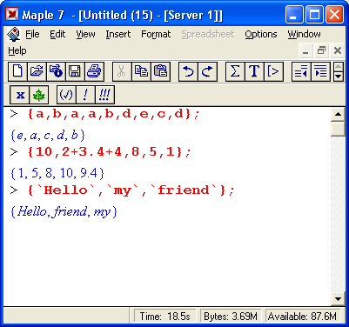Open the Options menu
Image resolution: width=349 pixels, height=327 pixels.
pyautogui.click(x=261, y=34)
